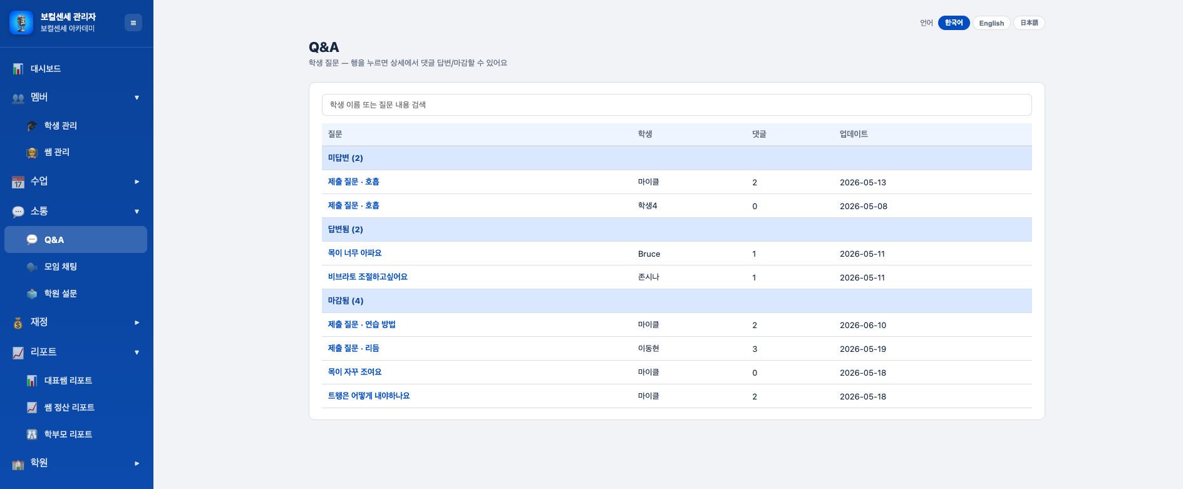Viewport: 1183px width, 489px height.
Task: Focus the student or question search field
Action: (676, 105)
